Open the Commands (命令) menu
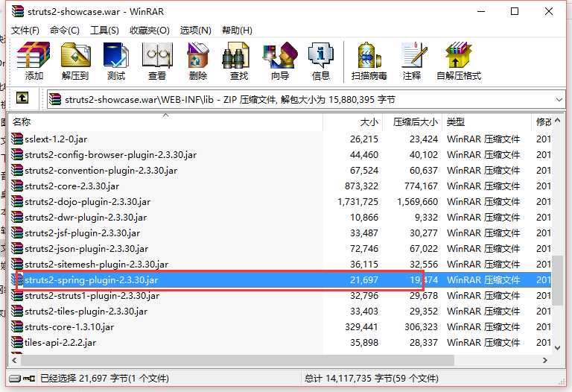The height and width of the screenshot is (392, 572). [x=65, y=30]
